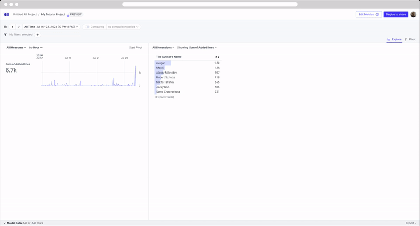
Task: Click Deploy to share button
Action: (x=396, y=15)
